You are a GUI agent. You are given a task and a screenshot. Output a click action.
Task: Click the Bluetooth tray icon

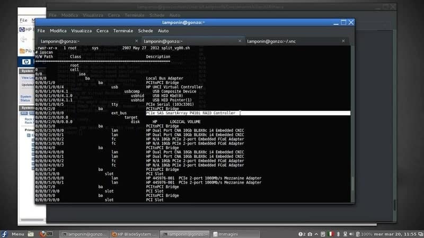pos(338,234)
